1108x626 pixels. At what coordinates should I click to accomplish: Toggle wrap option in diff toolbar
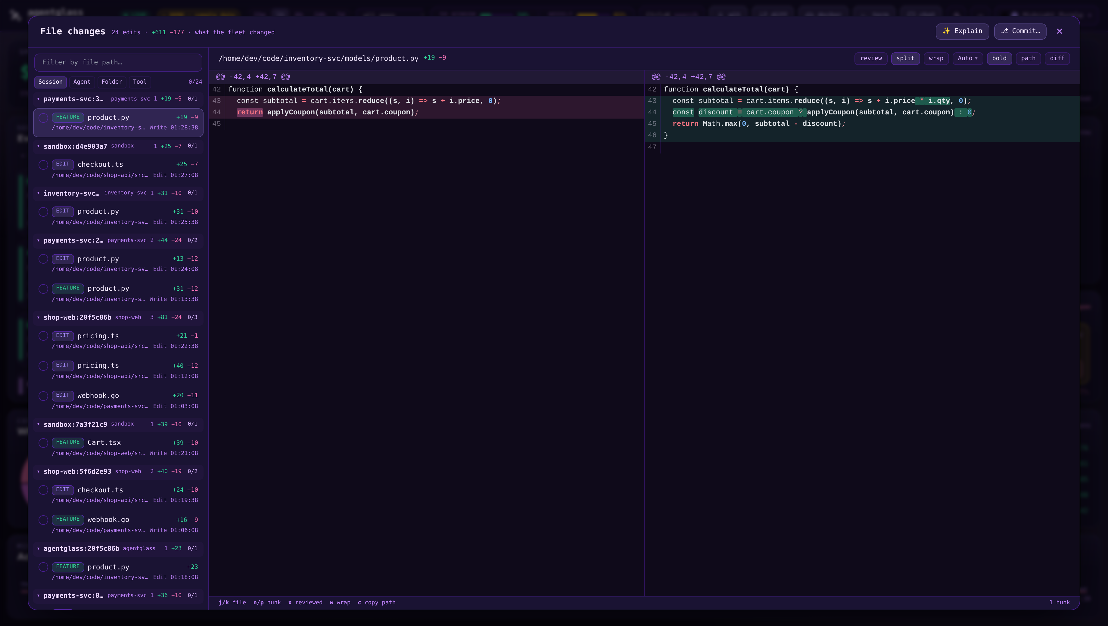pos(936,58)
